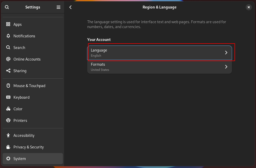Expand the chevron on the Formats row
The width and height of the screenshot is (256, 168).
point(226,67)
